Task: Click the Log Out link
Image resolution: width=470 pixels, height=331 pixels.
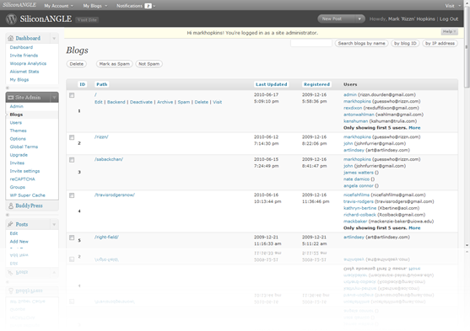Action: coord(449,19)
